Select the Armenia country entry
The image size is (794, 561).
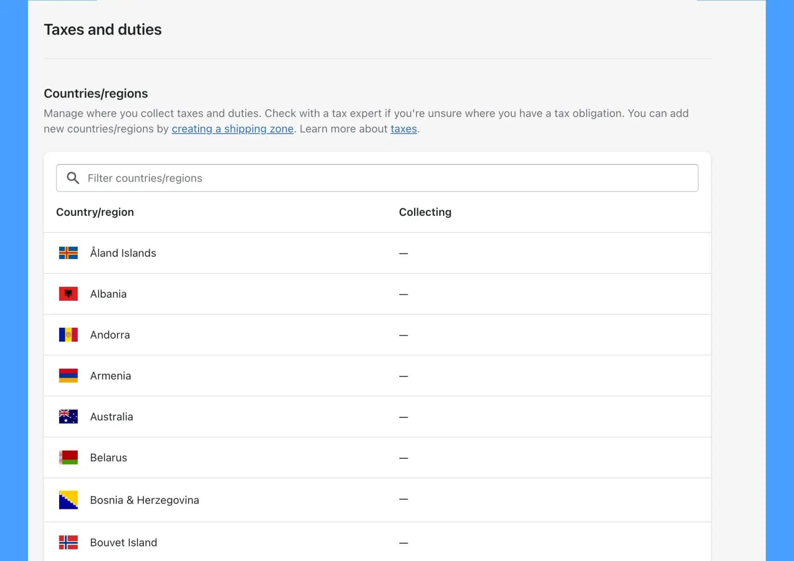tap(110, 376)
